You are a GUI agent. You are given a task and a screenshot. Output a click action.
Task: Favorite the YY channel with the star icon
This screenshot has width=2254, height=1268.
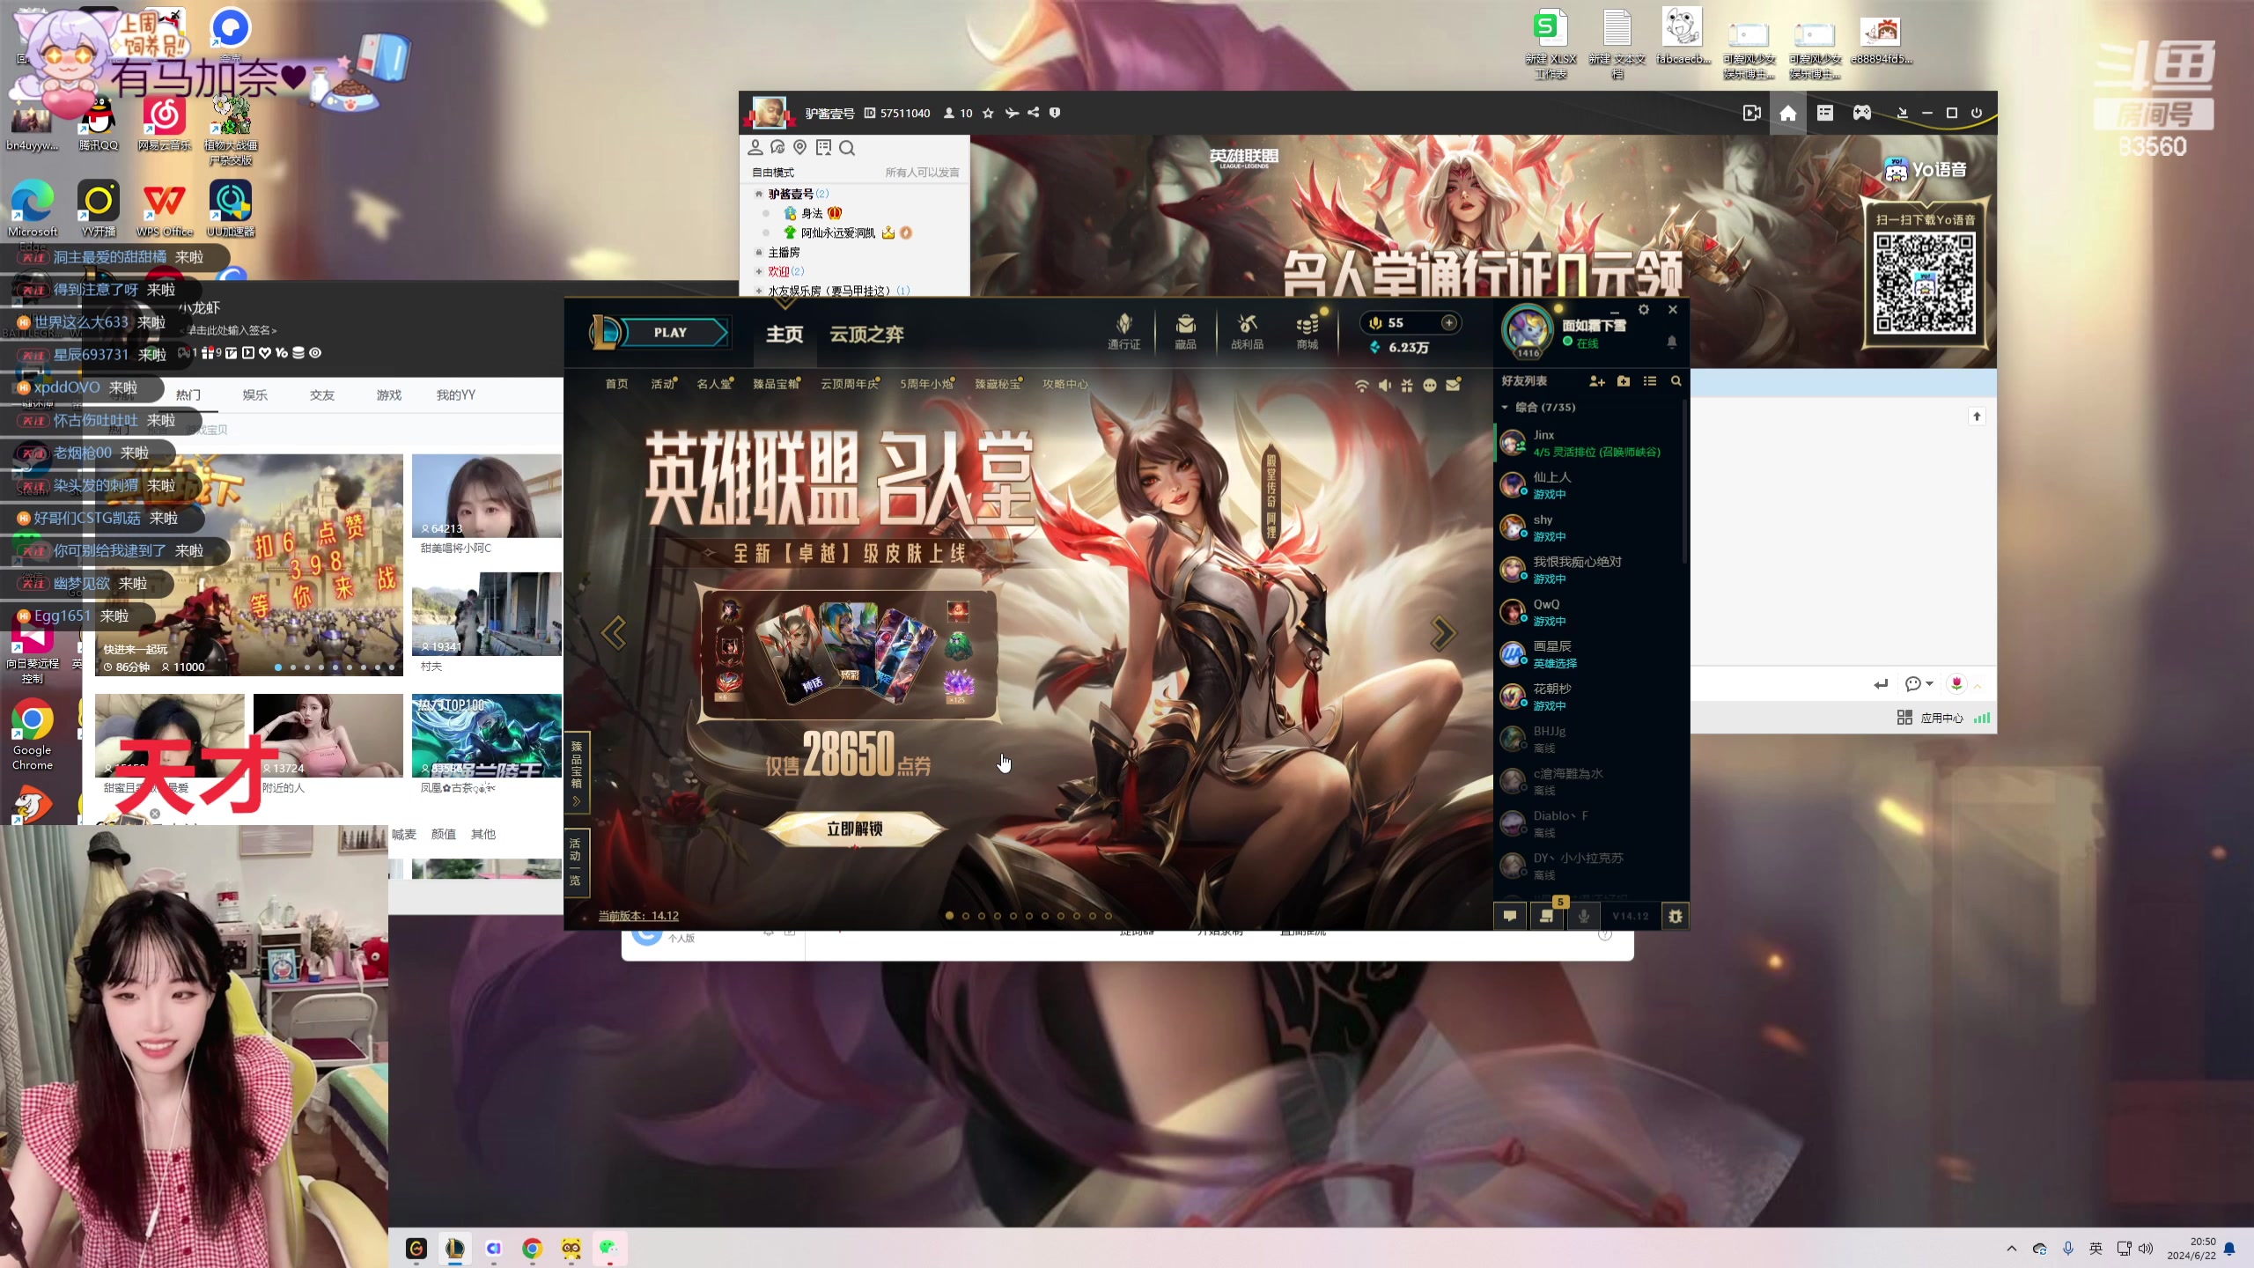click(x=988, y=113)
